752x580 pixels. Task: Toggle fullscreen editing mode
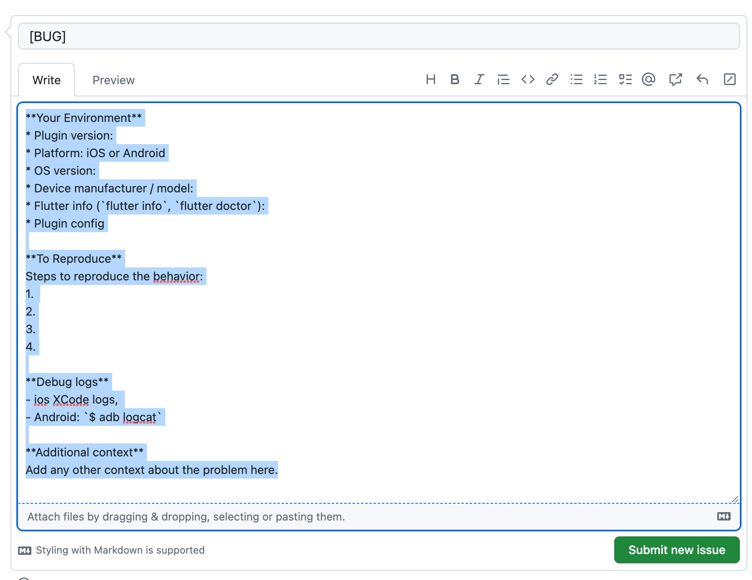click(x=730, y=79)
